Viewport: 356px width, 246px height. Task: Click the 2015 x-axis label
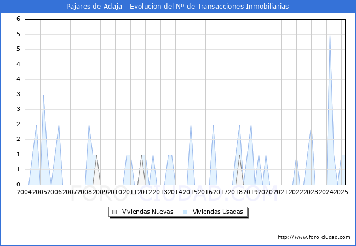tap(190, 192)
